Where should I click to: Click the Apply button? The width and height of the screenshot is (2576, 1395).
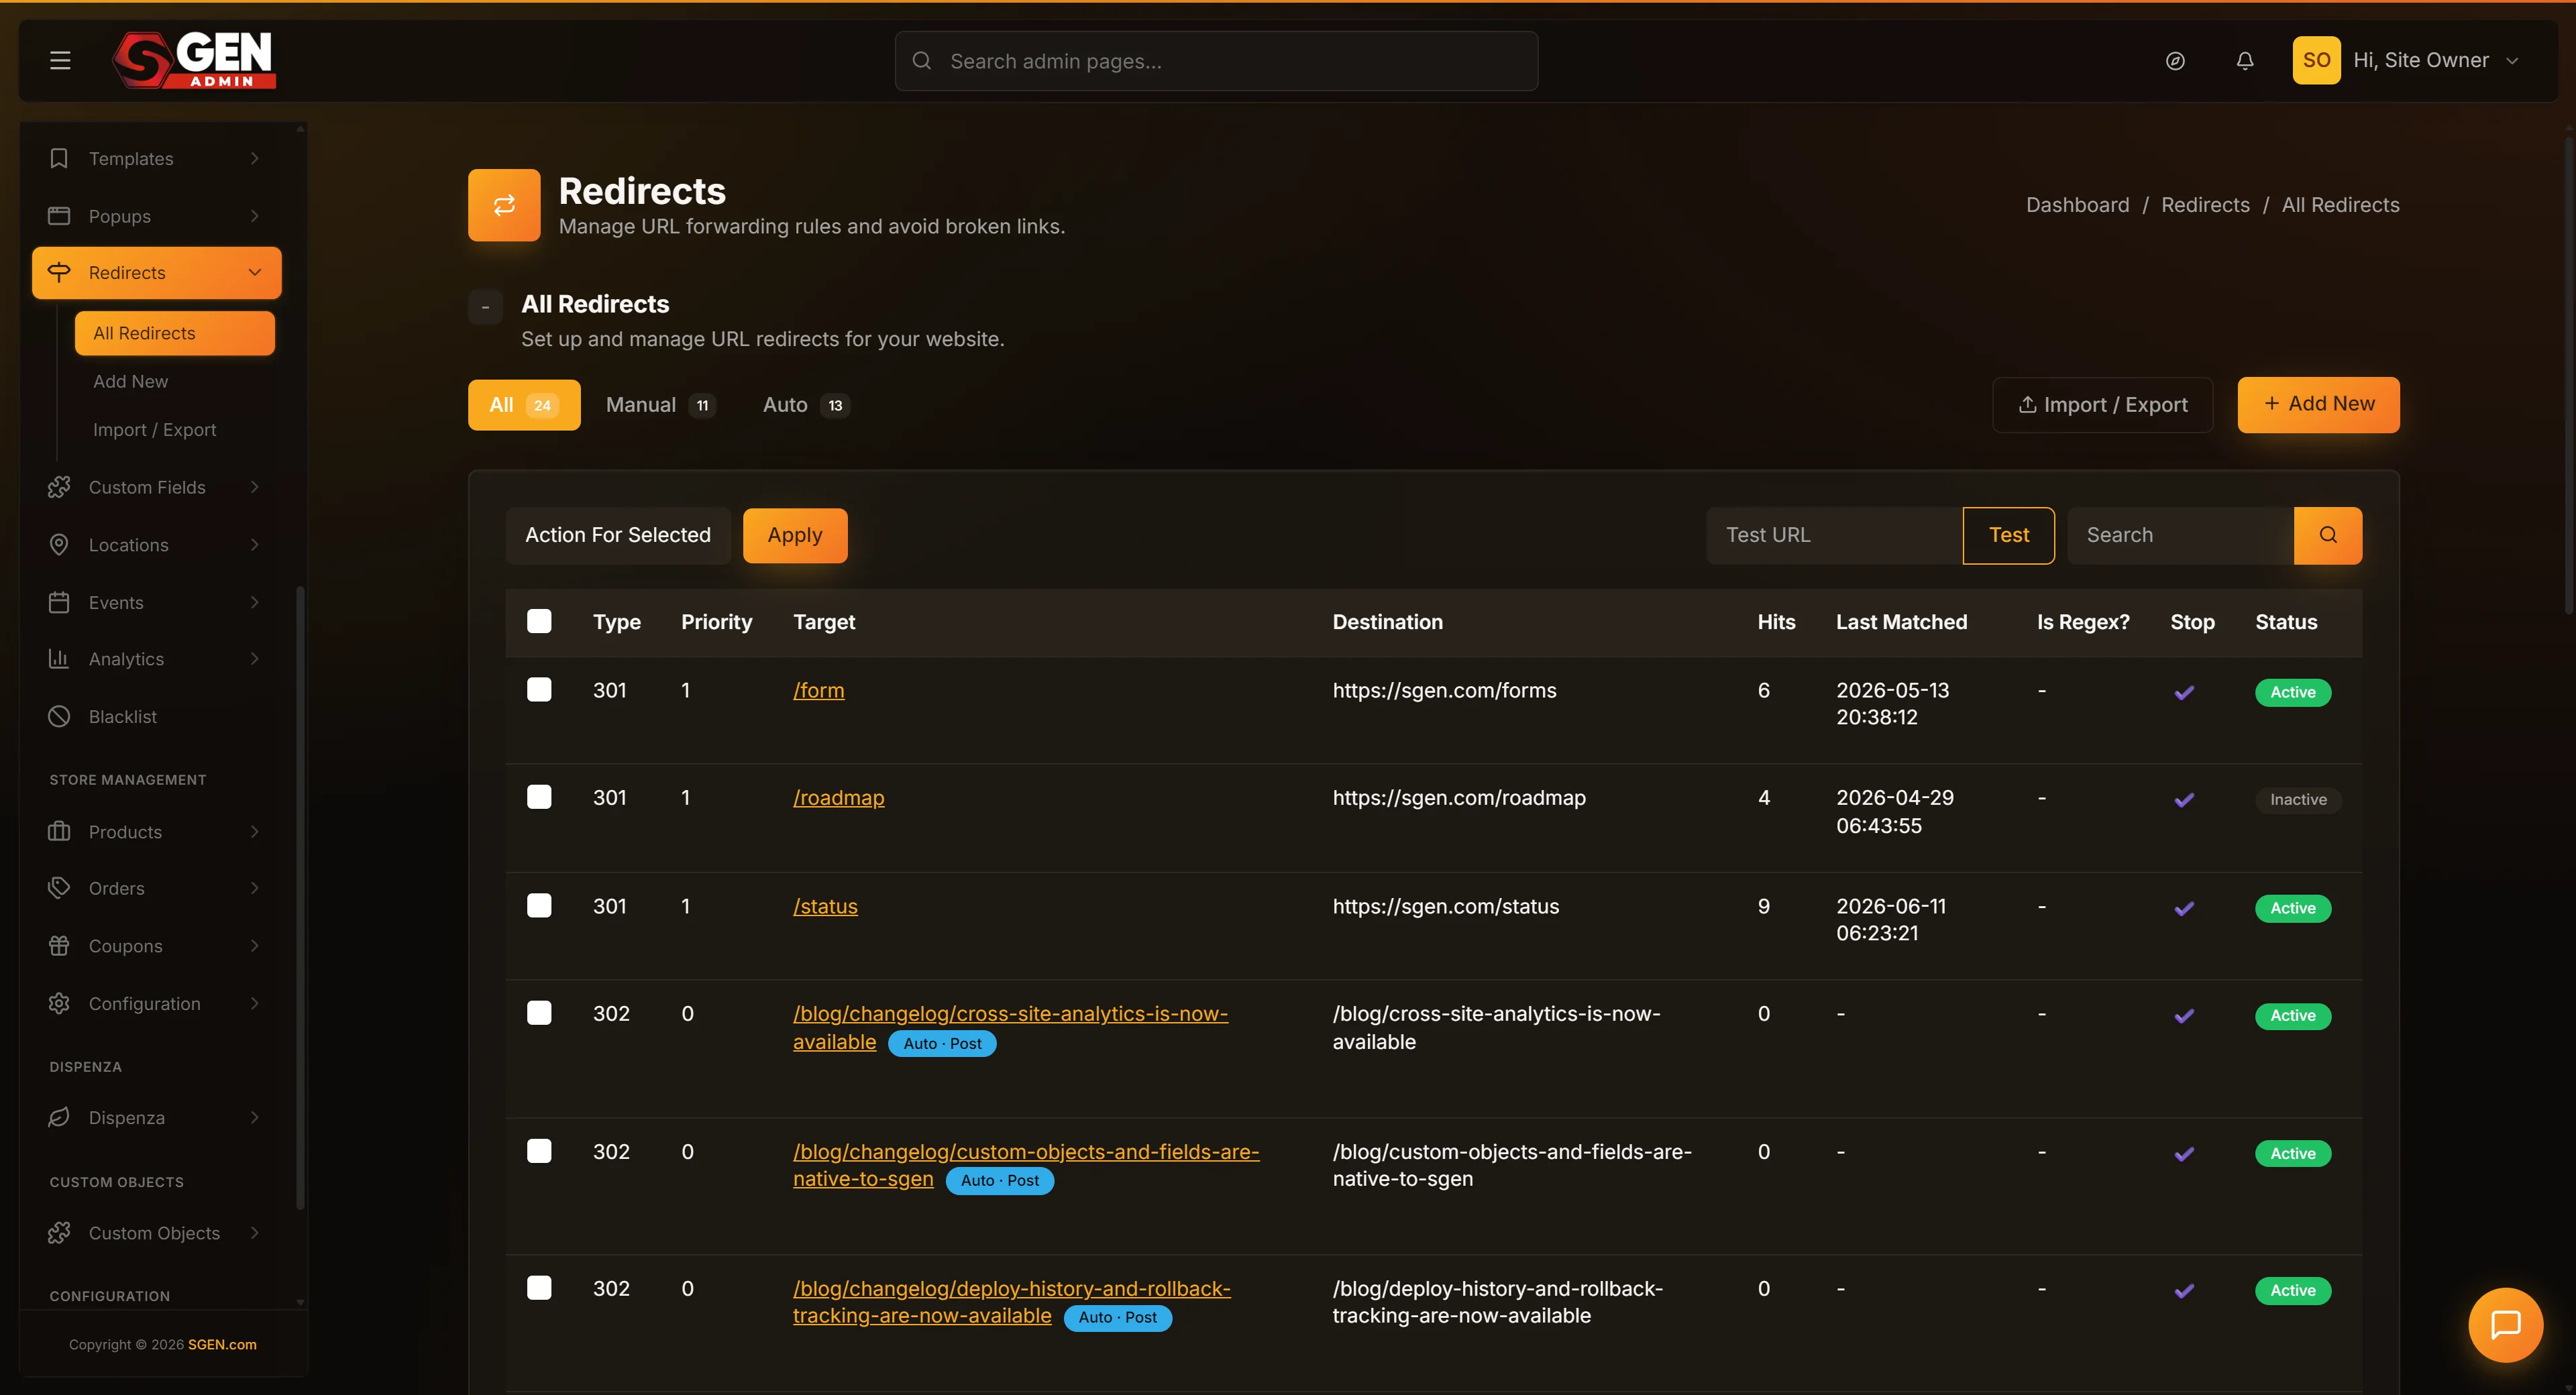click(x=795, y=535)
